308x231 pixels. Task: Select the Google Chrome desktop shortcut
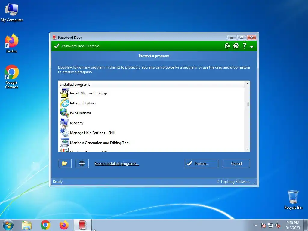12,77
